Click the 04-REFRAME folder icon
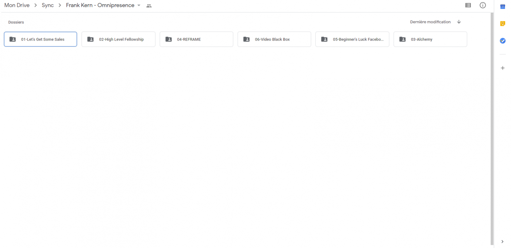Screen dimensions: 511x248 point(169,39)
